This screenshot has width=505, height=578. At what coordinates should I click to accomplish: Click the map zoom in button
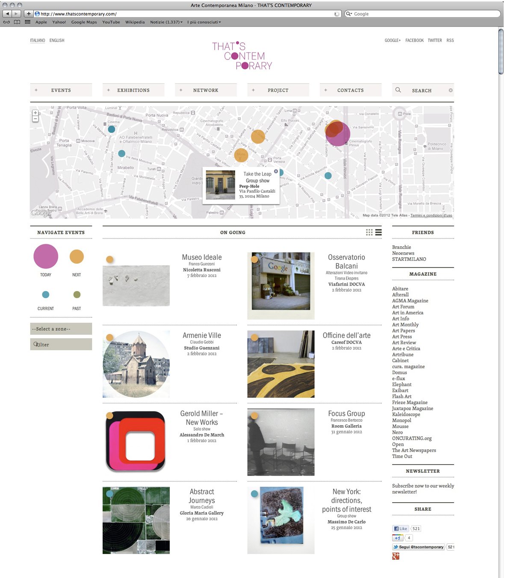pos(35,113)
